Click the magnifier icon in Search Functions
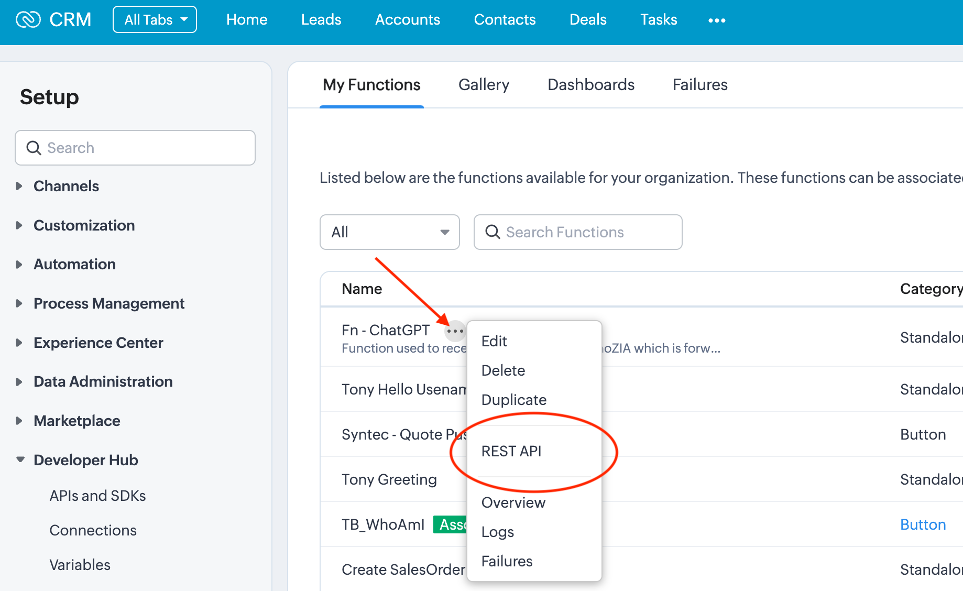Screen dimensions: 963x591 pos(493,232)
